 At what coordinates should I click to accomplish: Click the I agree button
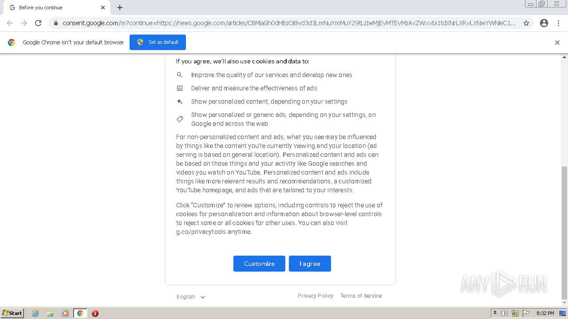point(310,264)
